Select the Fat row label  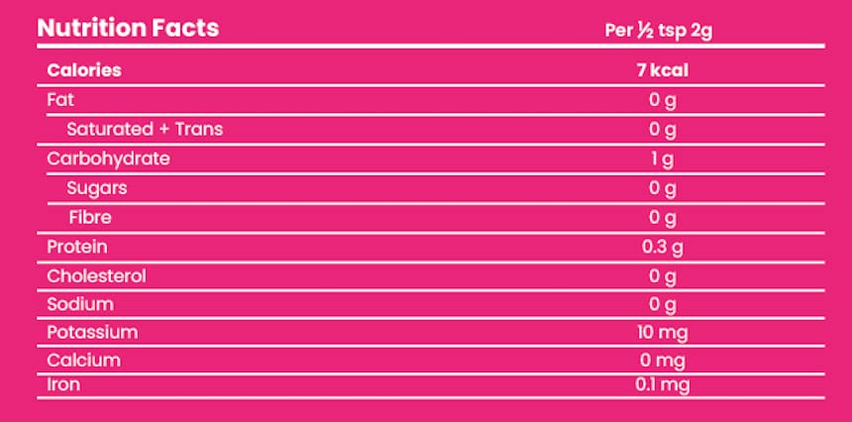point(60,100)
